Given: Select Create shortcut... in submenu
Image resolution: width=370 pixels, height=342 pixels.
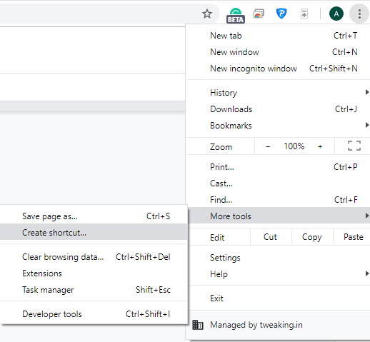Looking at the screenshot, I should pos(93,233).
